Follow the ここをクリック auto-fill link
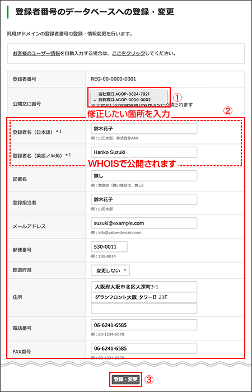Screen dimensions: 252x392 [128, 54]
